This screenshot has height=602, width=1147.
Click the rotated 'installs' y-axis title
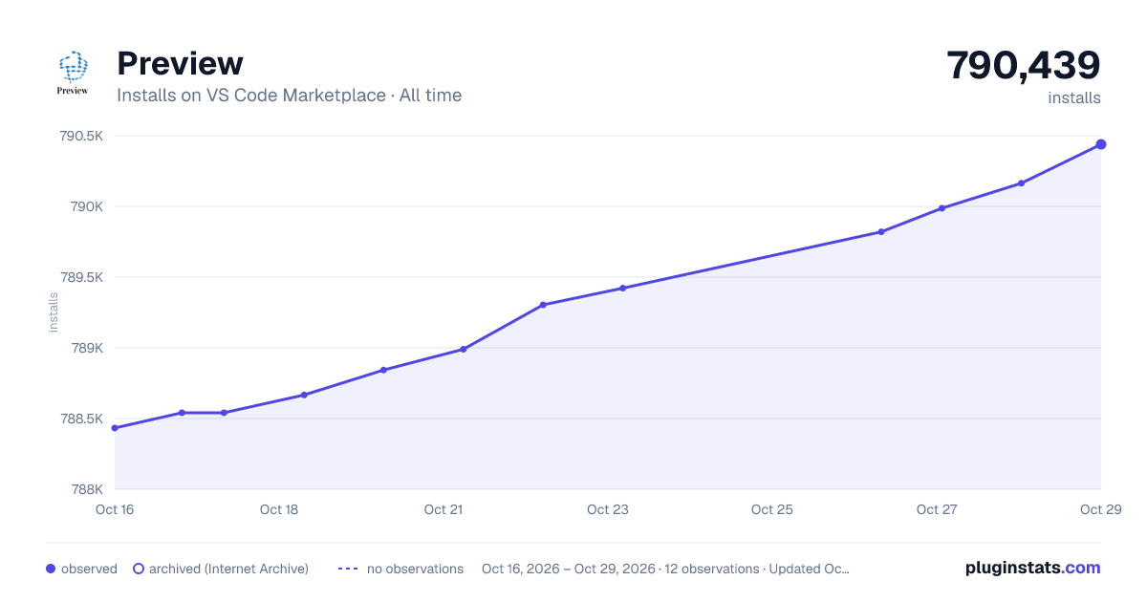click(x=54, y=312)
